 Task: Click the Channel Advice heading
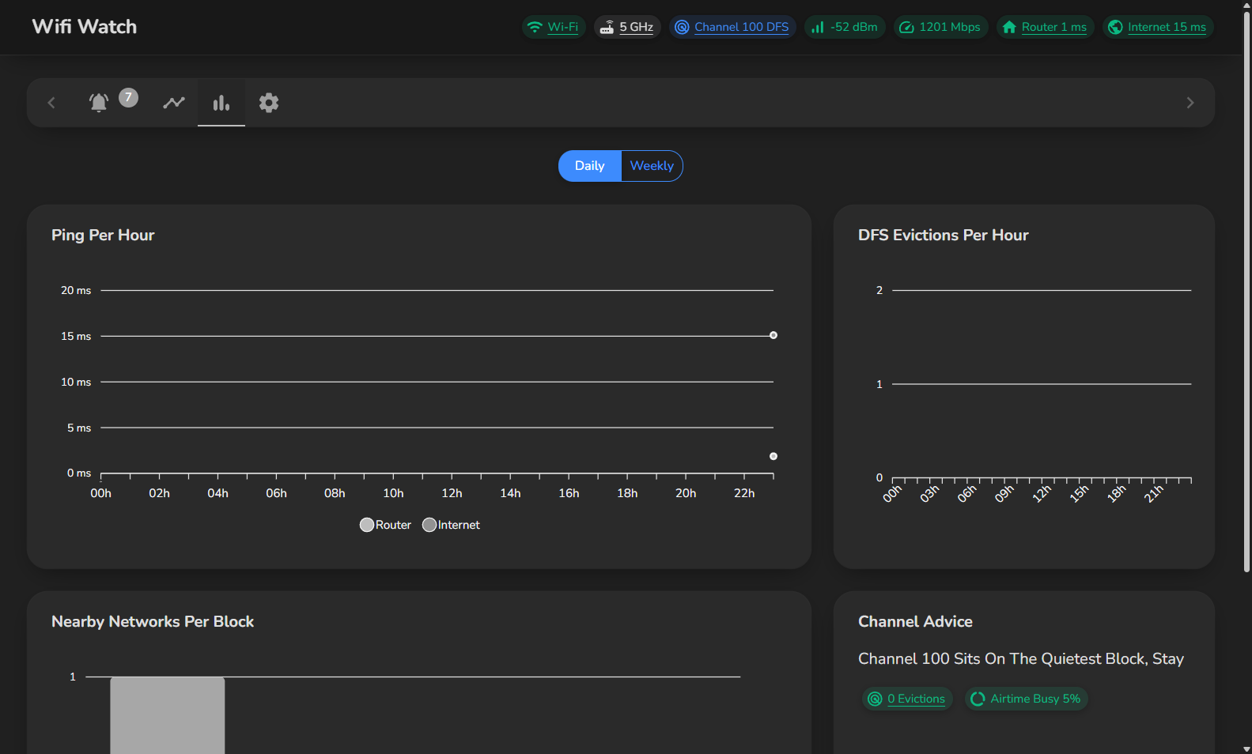[915, 621]
